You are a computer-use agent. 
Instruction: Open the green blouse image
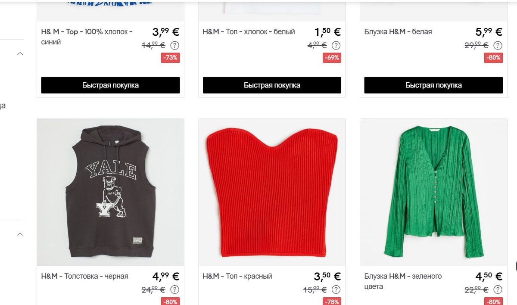(x=433, y=192)
